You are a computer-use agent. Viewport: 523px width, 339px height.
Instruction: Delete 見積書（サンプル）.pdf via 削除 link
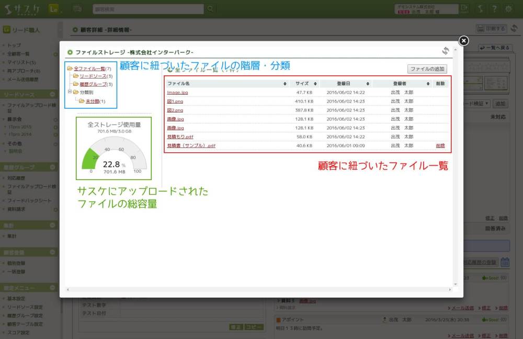coord(440,146)
